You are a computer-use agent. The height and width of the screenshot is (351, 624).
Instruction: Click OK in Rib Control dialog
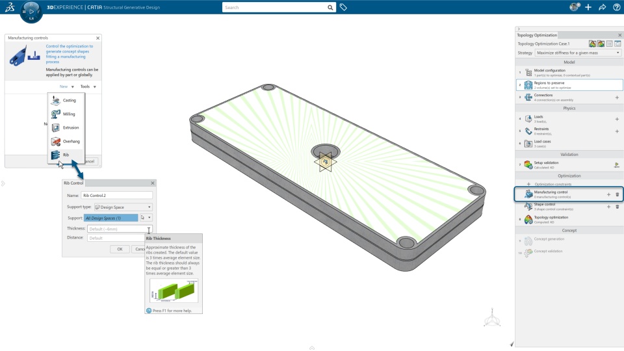(120, 249)
